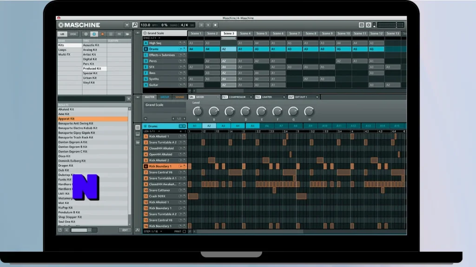
Task: Mute the High Seq group
Action: (x=184, y=43)
